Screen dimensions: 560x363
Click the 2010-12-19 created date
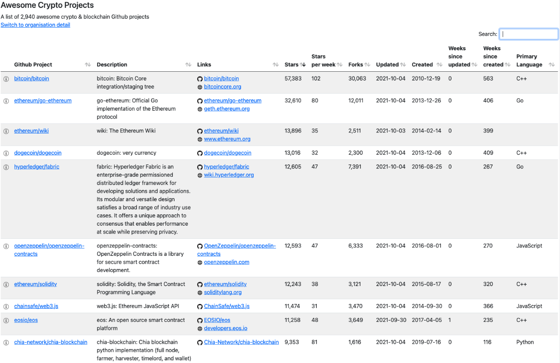[x=427, y=79]
